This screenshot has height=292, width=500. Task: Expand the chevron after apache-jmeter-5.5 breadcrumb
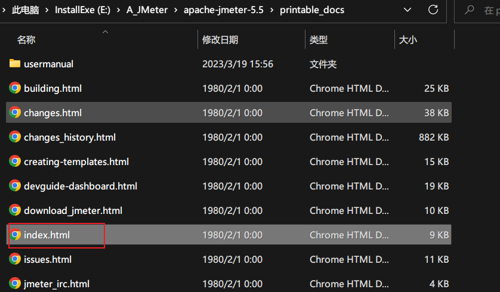point(273,10)
